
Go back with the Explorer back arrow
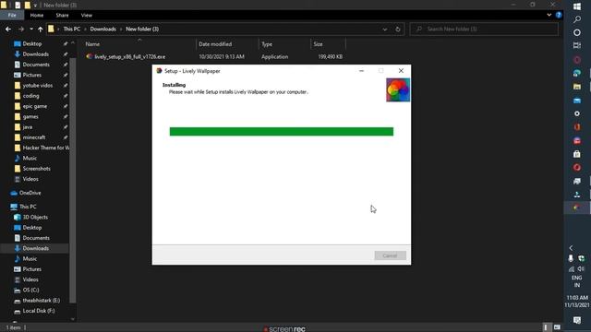pos(8,29)
